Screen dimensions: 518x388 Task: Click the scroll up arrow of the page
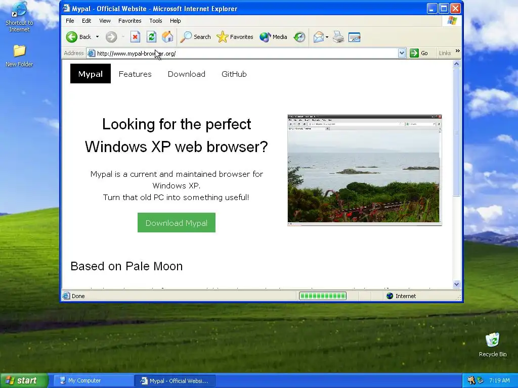[457, 64]
